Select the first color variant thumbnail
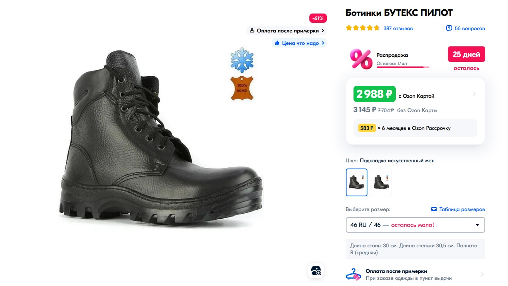 [x=357, y=182]
